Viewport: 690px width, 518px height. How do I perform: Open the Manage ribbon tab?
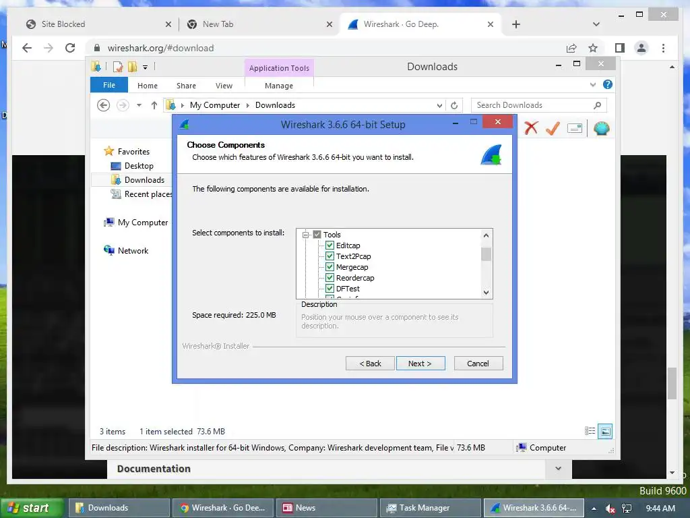pyautogui.click(x=279, y=86)
